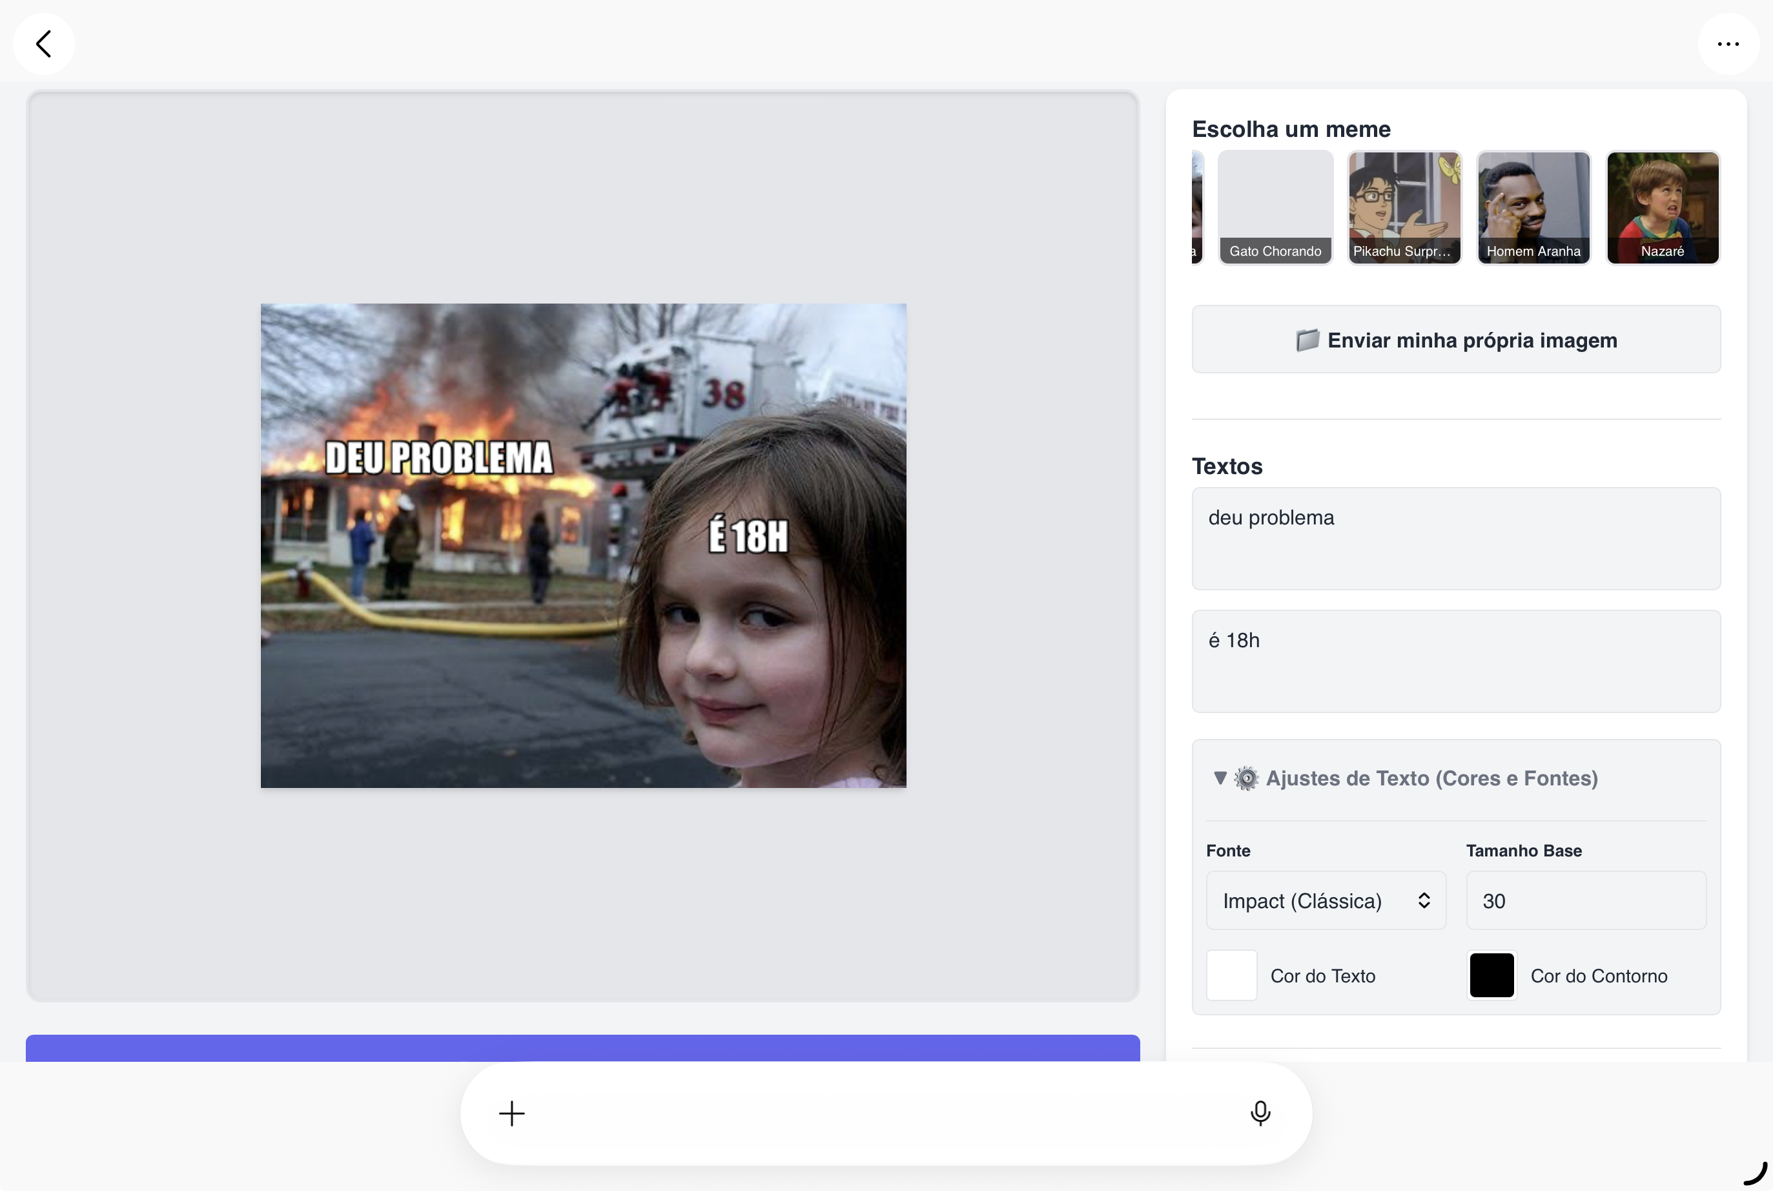Open the three-dots more options menu
This screenshot has height=1191, width=1773.
tap(1728, 44)
